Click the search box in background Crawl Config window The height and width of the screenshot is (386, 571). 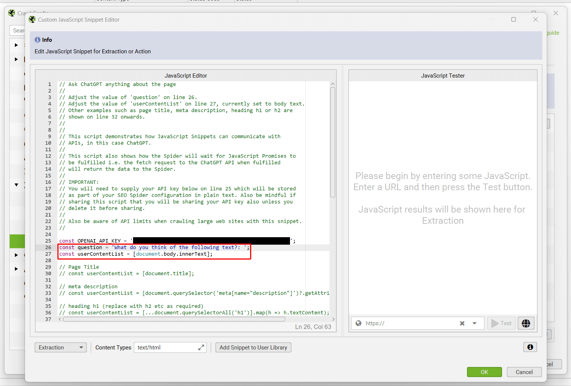tap(17, 31)
